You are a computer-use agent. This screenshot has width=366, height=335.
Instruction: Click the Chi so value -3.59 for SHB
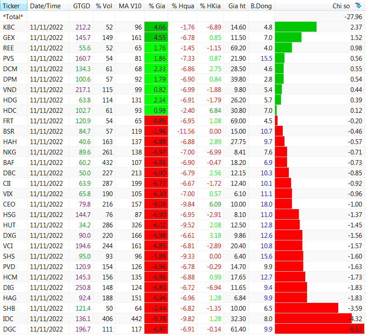tap(355, 309)
